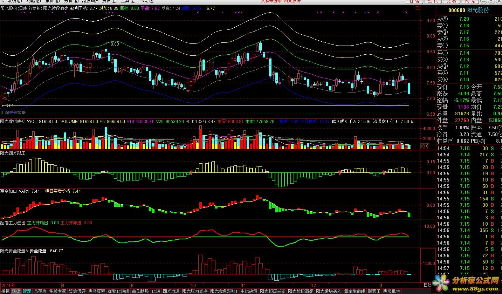Click the 8.83 high price marker
The height and width of the screenshot is (294, 502).
pyautogui.click(x=115, y=44)
